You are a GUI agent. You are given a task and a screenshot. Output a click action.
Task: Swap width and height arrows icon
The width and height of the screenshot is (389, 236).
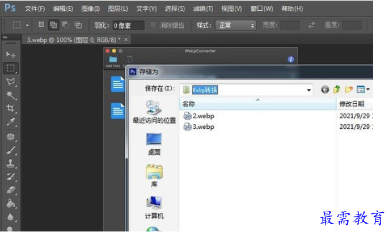(x=312, y=25)
